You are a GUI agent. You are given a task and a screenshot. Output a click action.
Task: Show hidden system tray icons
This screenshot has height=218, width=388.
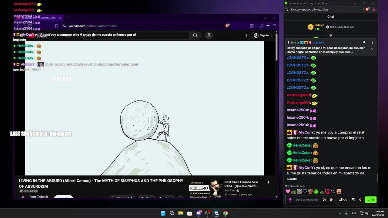click(340, 213)
